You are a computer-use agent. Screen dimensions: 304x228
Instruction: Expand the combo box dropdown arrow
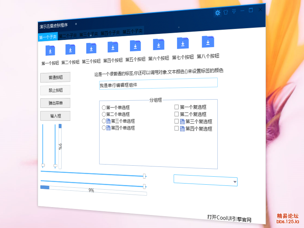235,182
